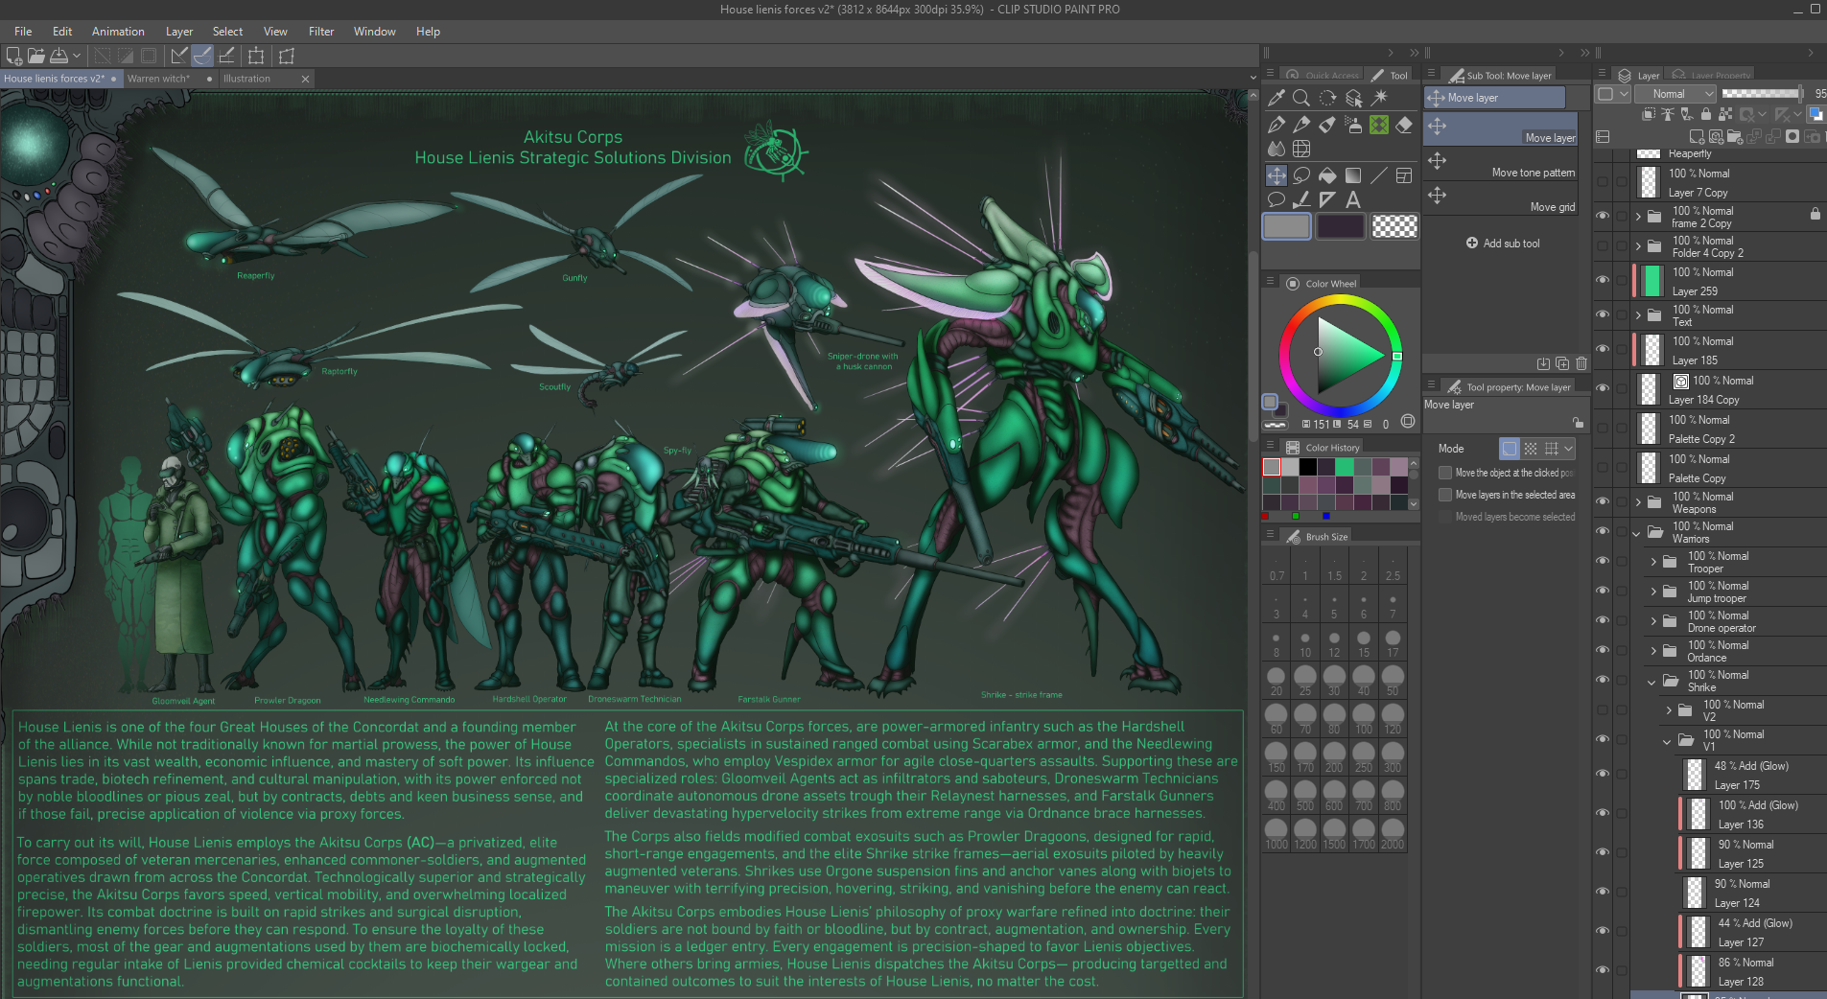The image size is (1827, 999).
Task: Select the Lasso selection tool
Action: tap(1301, 175)
